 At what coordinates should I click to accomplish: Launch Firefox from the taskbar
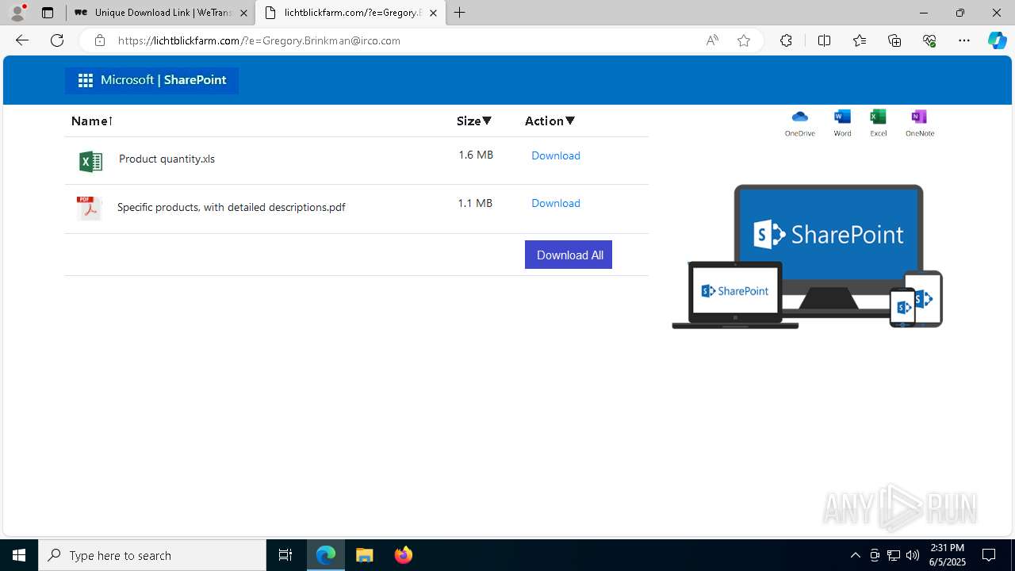(404, 555)
